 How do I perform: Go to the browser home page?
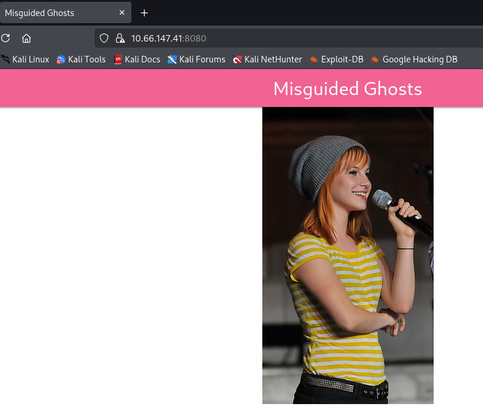[26, 39]
